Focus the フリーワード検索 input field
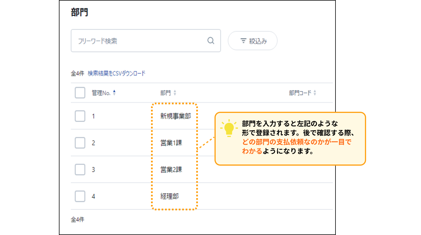This screenshot has height=235, width=421. (x=140, y=41)
